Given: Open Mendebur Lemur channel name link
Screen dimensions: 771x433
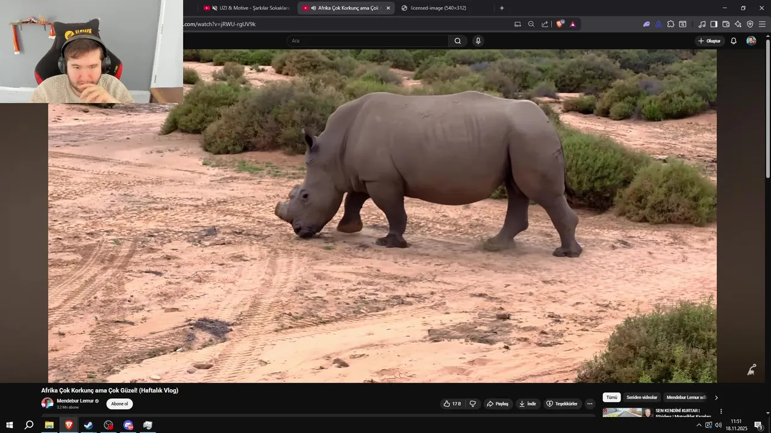Looking at the screenshot, I should click(75, 401).
